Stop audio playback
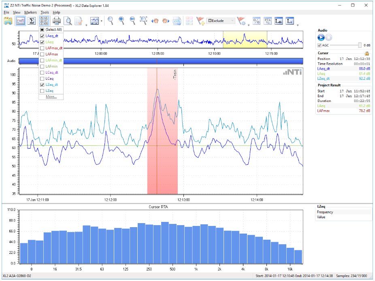375x281 pixels. (329, 37)
